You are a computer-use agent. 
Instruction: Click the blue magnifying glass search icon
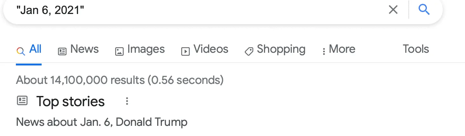pyautogui.click(x=424, y=10)
